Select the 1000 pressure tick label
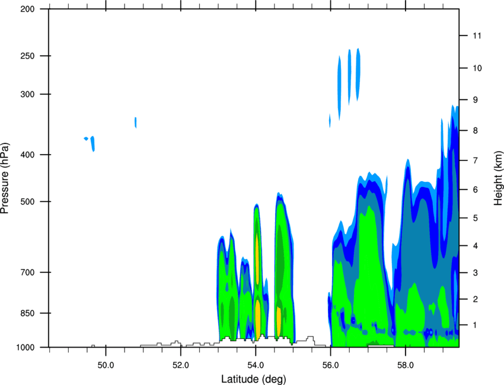Viewport: 504px width, 385px height. point(25,347)
